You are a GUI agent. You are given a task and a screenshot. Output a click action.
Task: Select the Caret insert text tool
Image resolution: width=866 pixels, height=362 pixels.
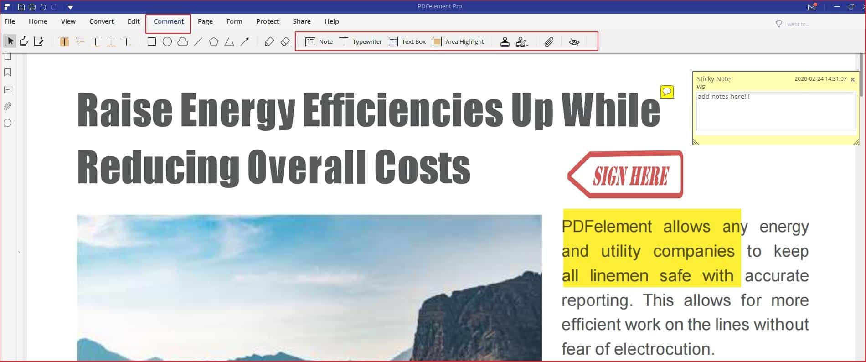tap(127, 42)
